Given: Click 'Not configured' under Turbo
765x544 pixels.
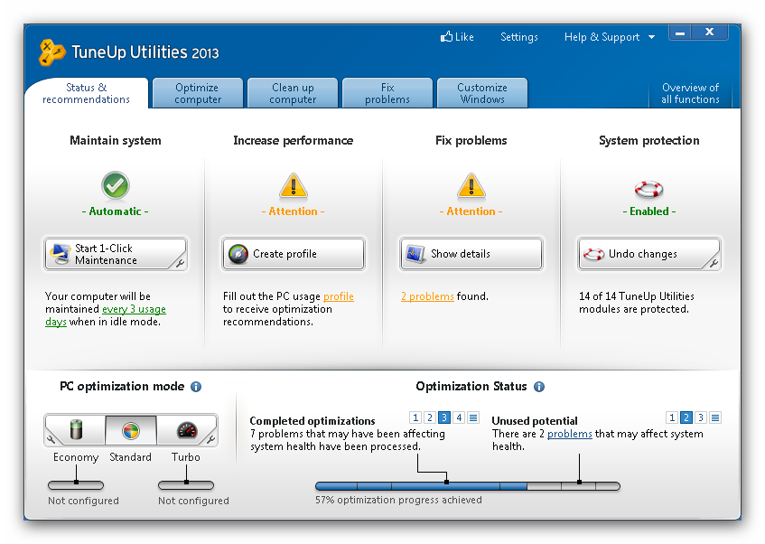Looking at the screenshot, I should [193, 501].
